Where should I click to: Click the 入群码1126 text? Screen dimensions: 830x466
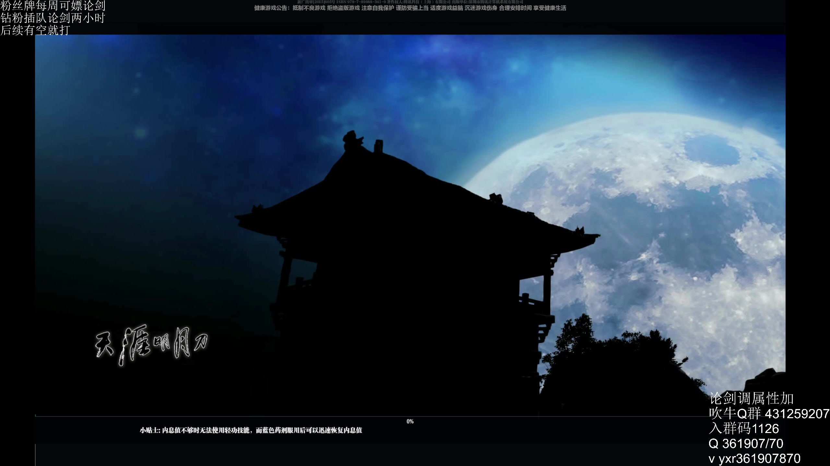tap(744, 428)
